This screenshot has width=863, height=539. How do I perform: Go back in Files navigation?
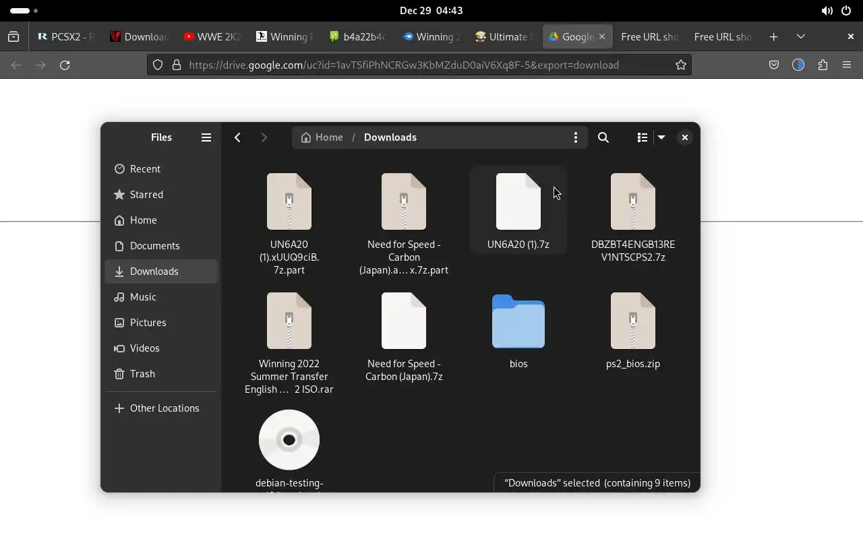pyautogui.click(x=237, y=137)
